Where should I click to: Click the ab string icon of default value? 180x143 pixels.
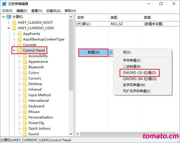point(79,24)
